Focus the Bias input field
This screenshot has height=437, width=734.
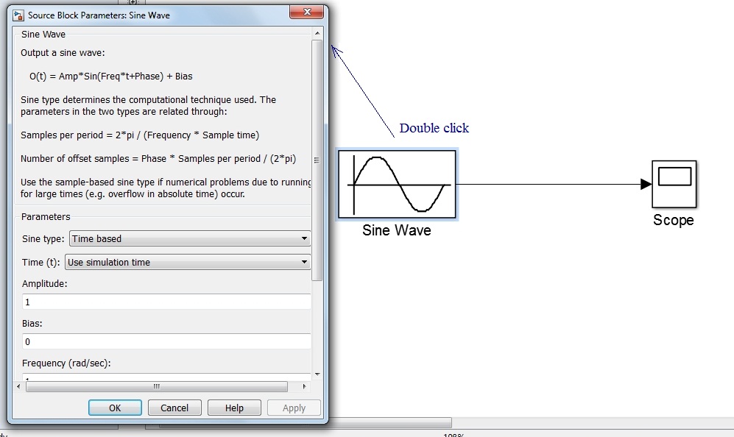point(166,341)
